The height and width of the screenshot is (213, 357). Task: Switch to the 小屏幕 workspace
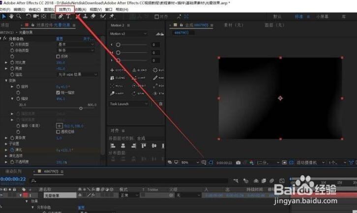point(322,17)
